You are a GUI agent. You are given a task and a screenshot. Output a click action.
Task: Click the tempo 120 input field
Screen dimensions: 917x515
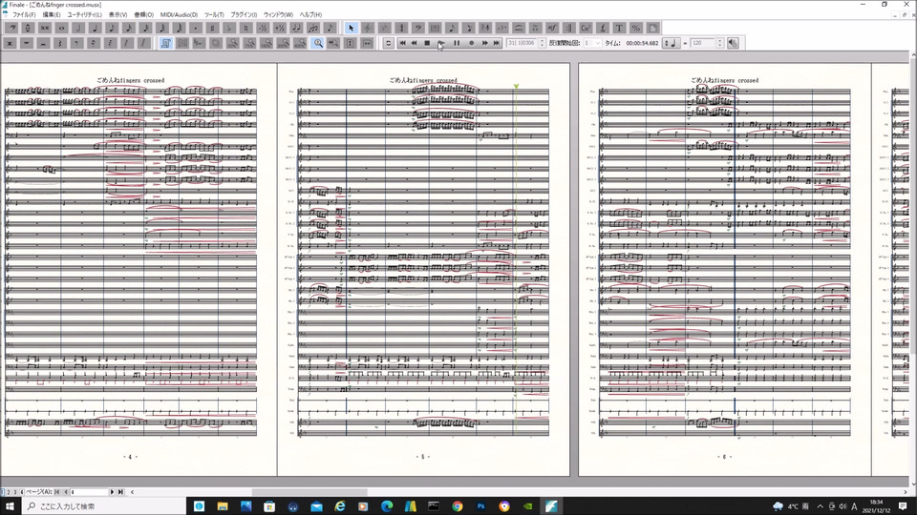pyautogui.click(x=702, y=43)
